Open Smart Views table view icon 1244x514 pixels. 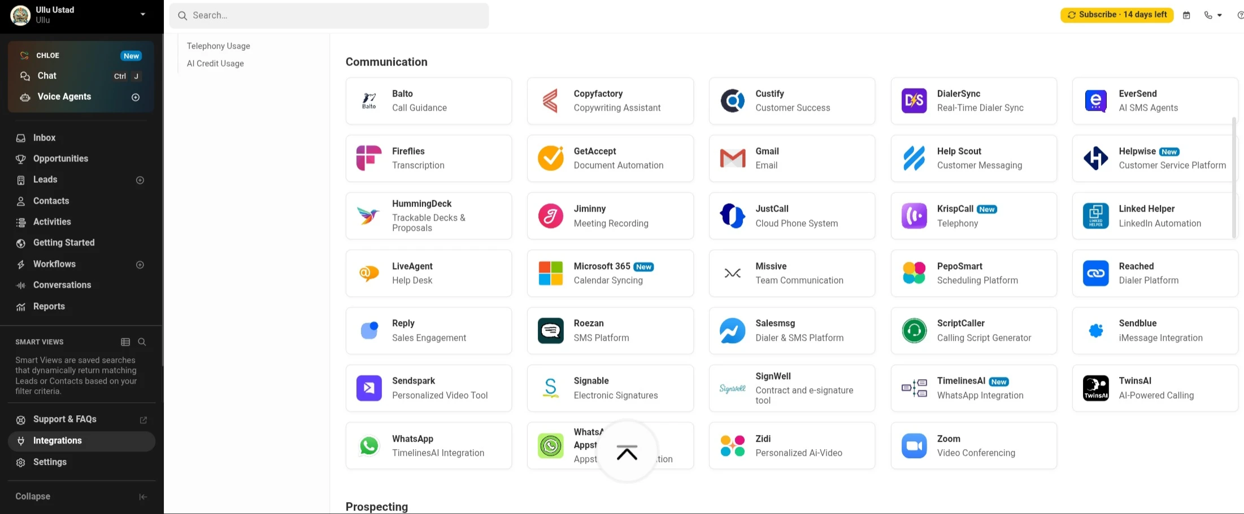click(125, 342)
